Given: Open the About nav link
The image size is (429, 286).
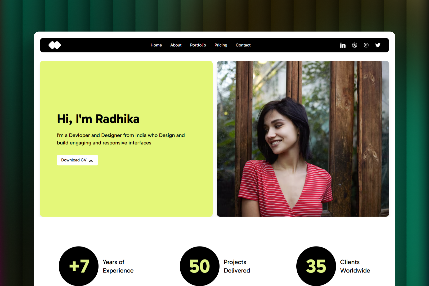Looking at the screenshot, I should (176, 45).
